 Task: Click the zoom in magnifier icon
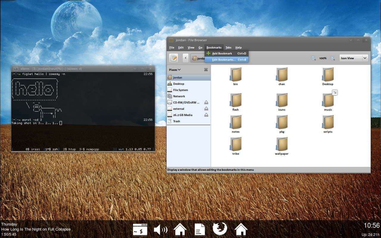pyautogui.click(x=332, y=58)
